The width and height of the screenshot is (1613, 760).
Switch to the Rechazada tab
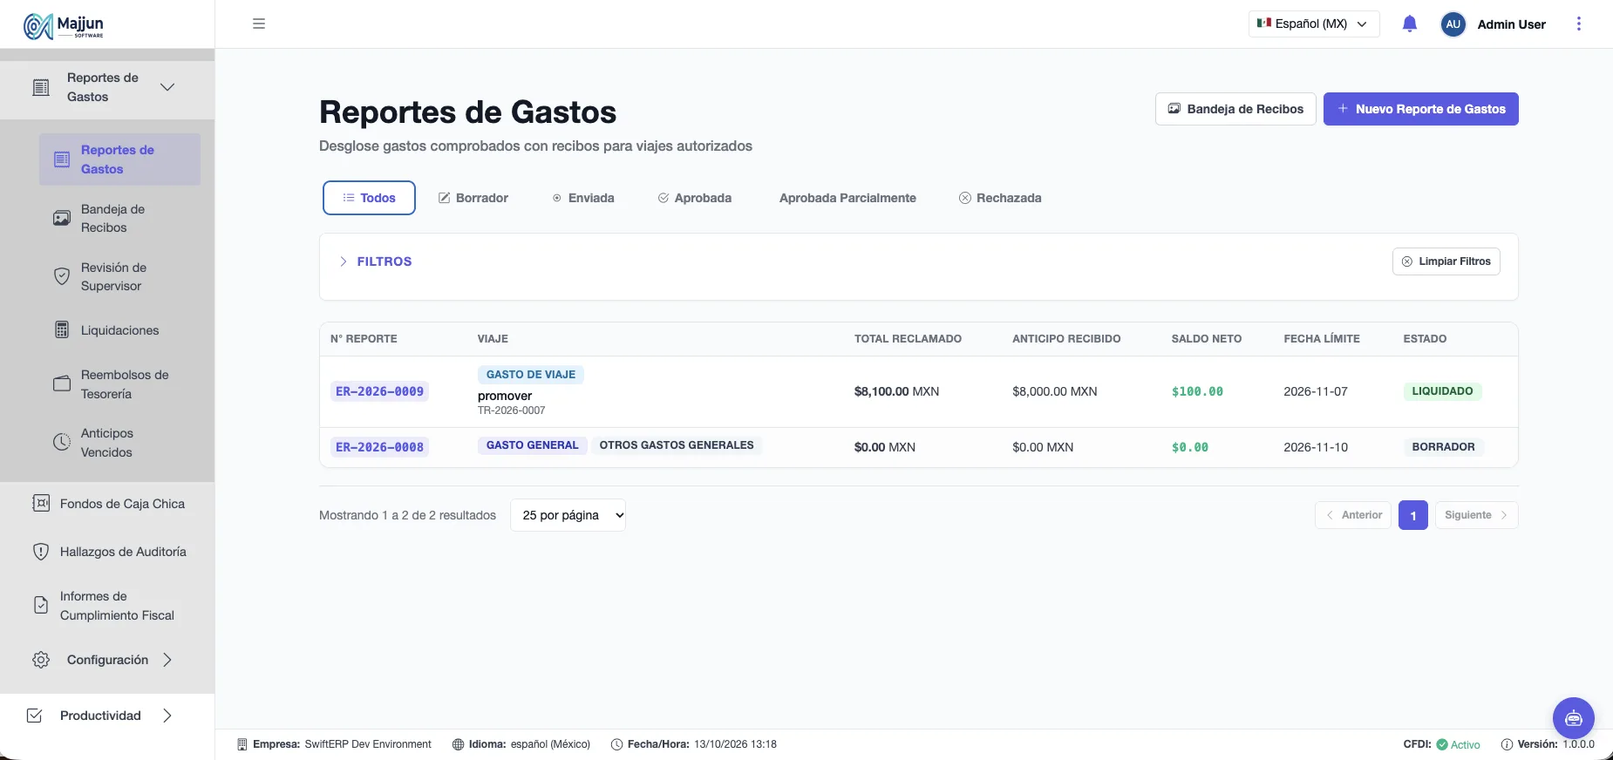coord(1000,198)
